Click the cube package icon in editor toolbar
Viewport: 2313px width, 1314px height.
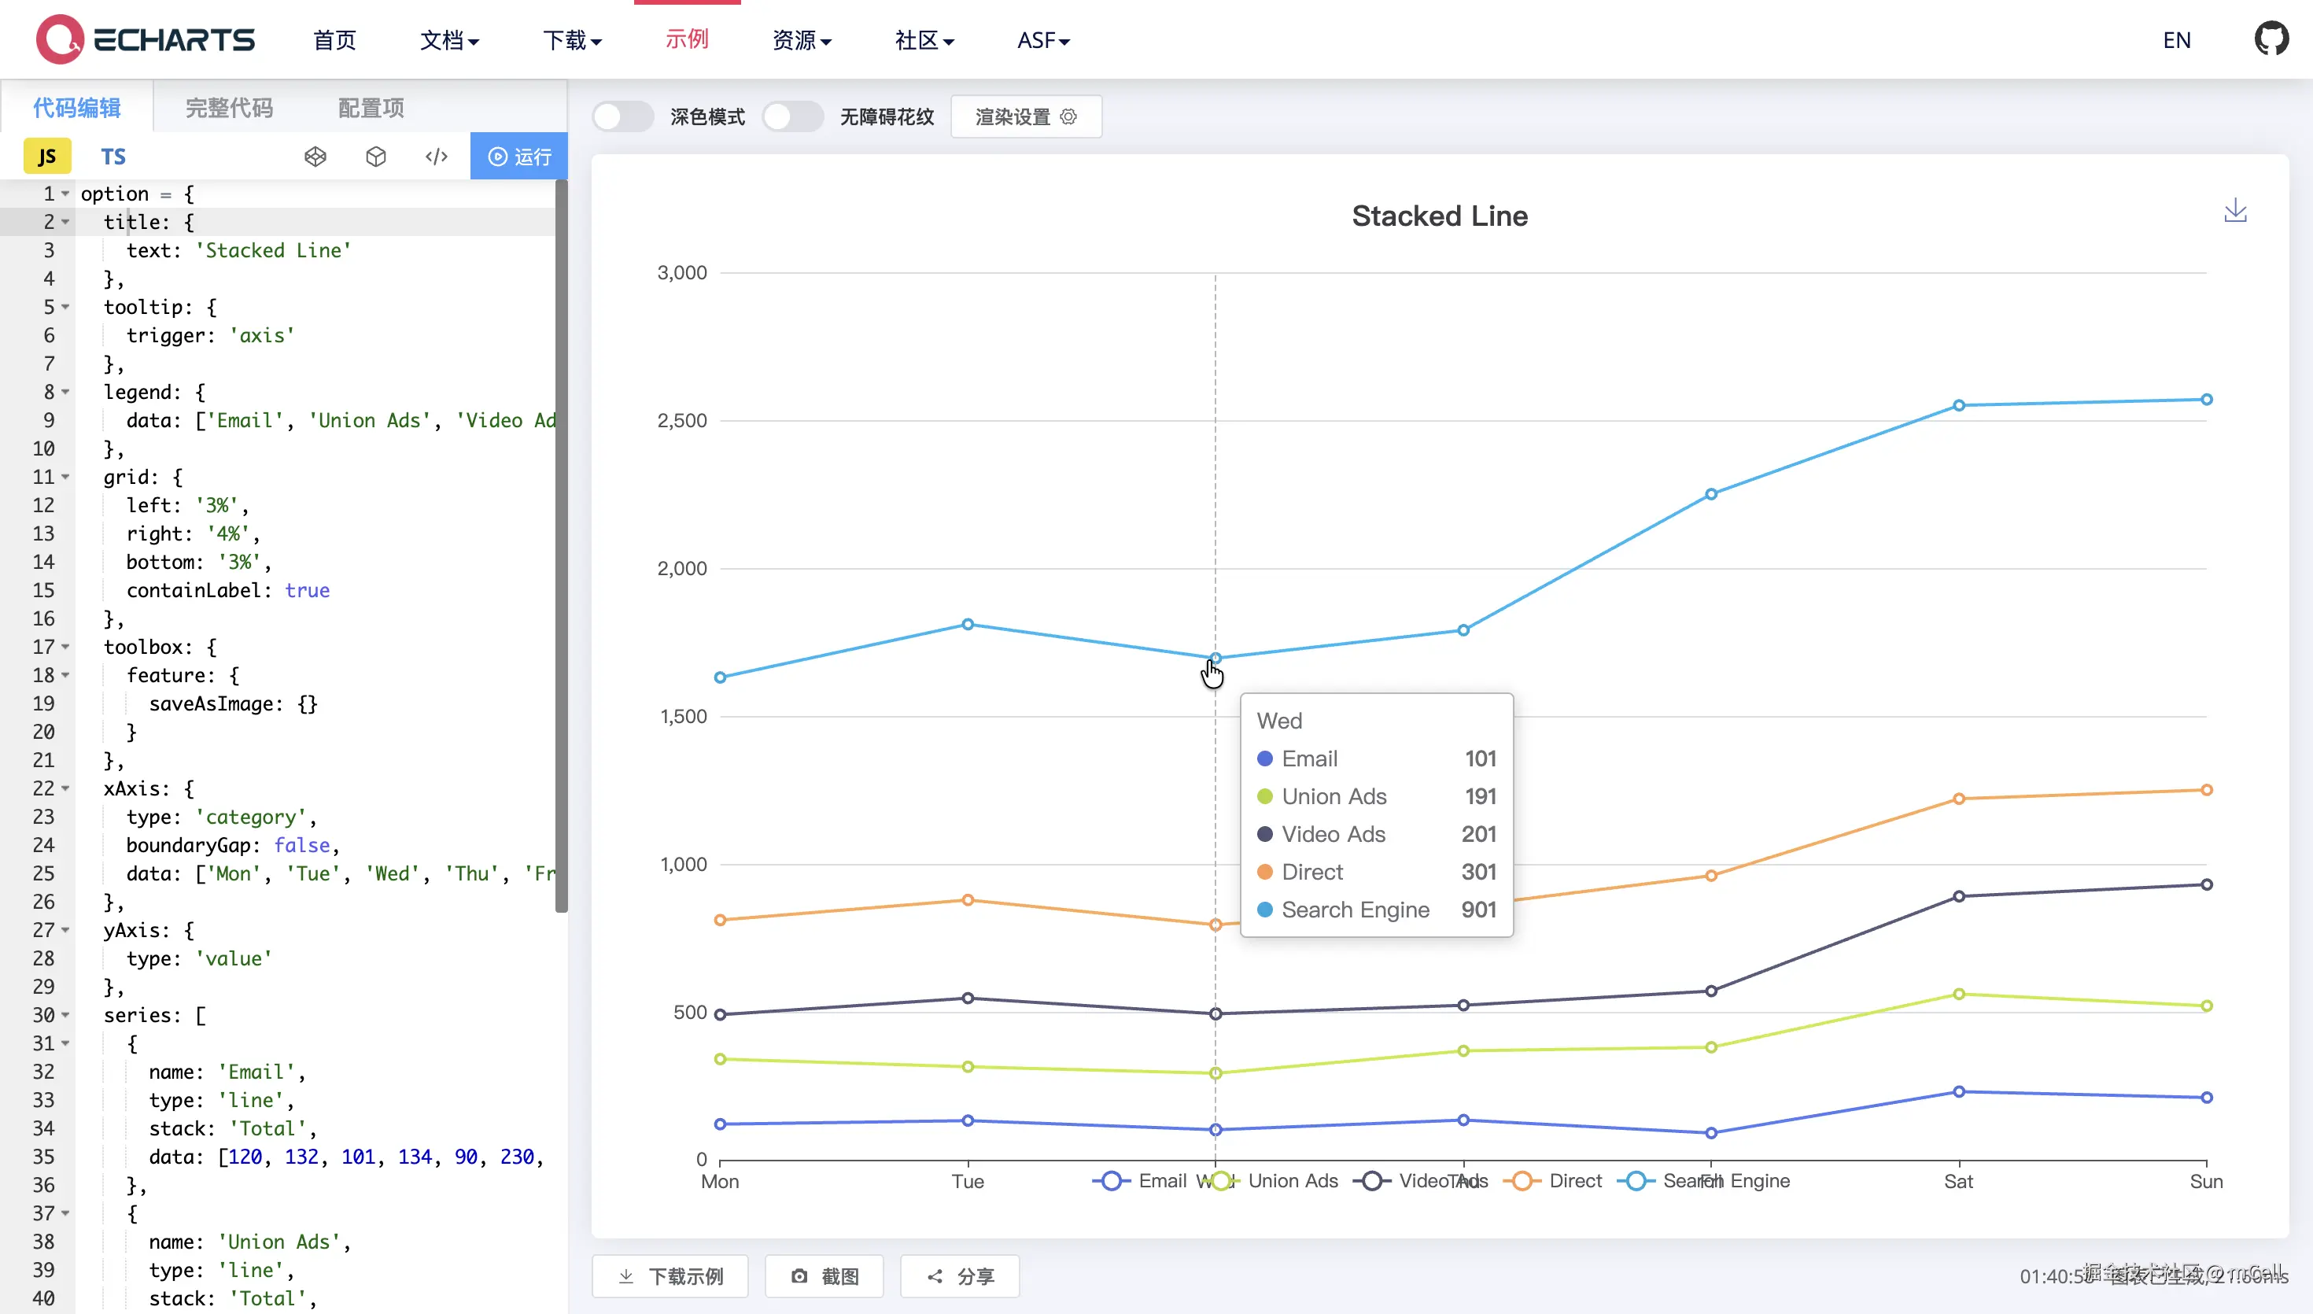(376, 157)
